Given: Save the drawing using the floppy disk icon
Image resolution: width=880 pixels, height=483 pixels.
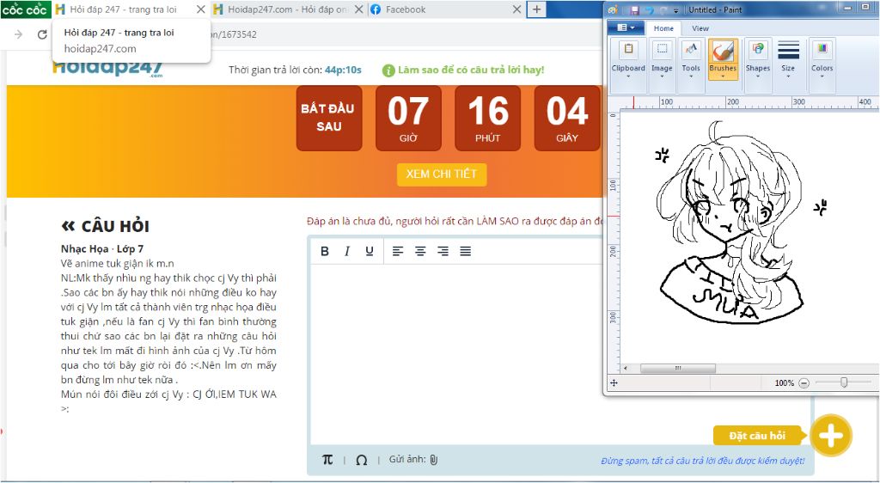Looking at the screenshot, I should pos(635,10).
